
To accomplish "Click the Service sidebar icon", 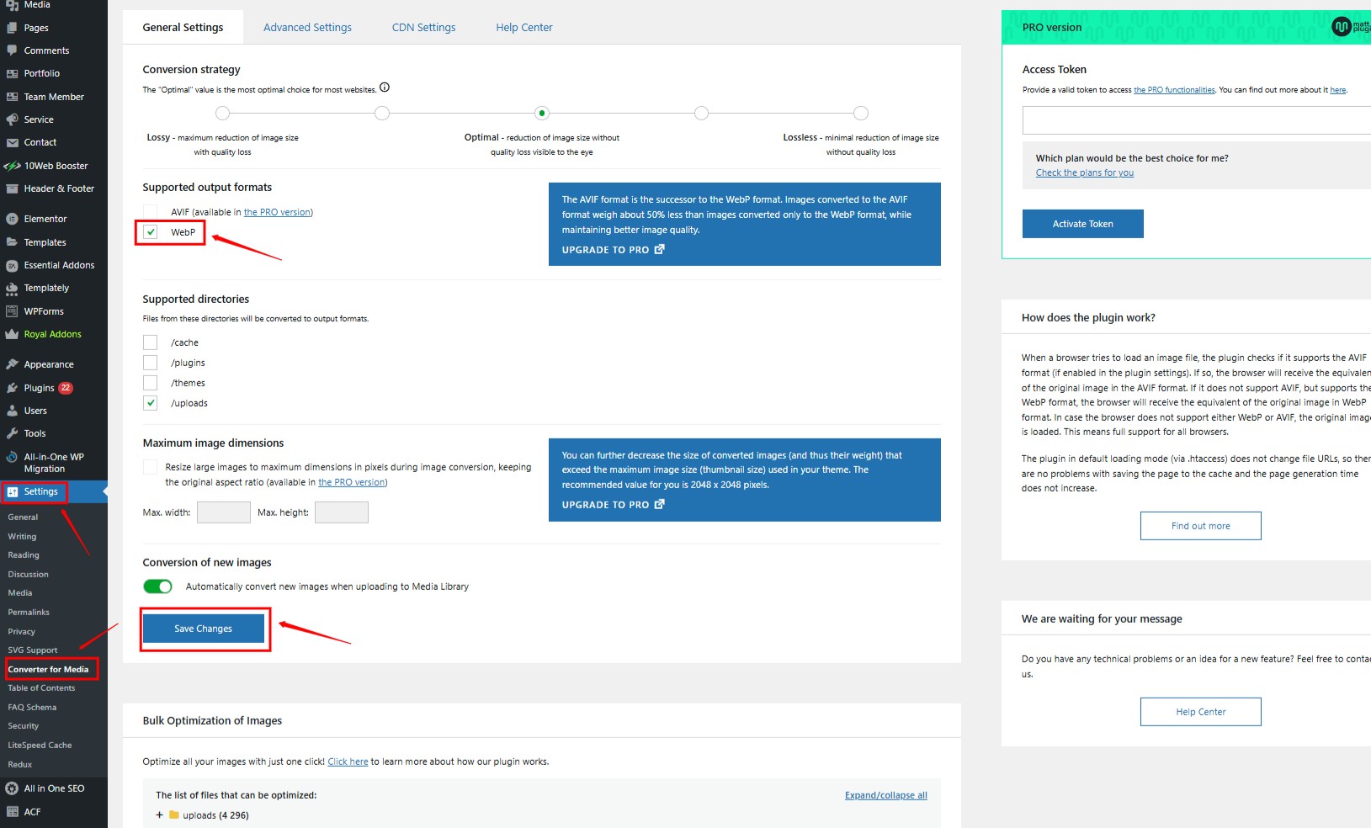I will (x=12, y=119).
